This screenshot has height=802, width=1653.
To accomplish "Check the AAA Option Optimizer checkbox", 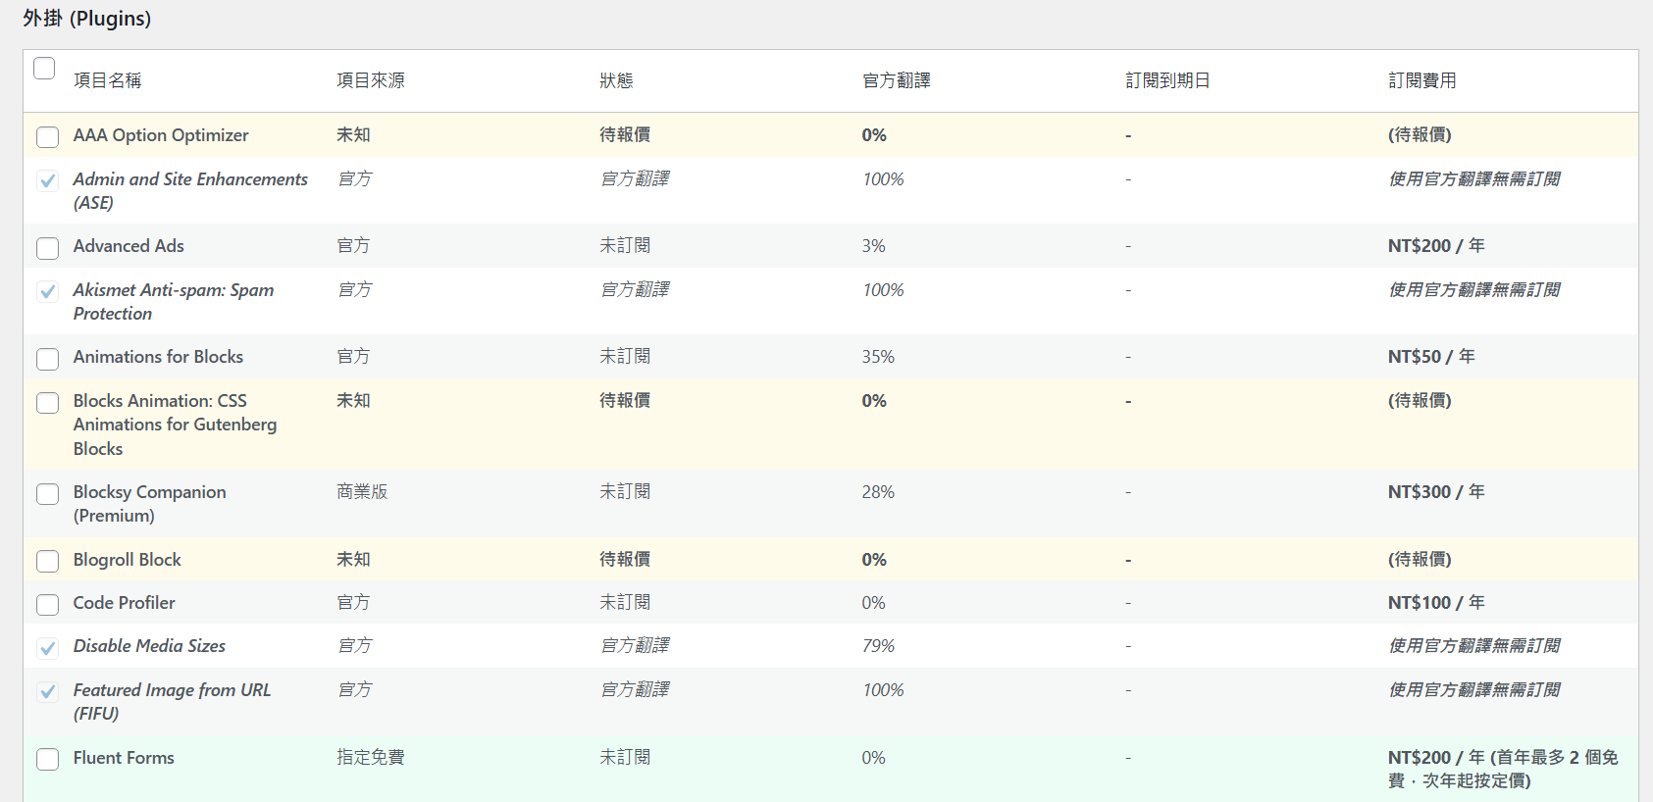I will [47, 137].
